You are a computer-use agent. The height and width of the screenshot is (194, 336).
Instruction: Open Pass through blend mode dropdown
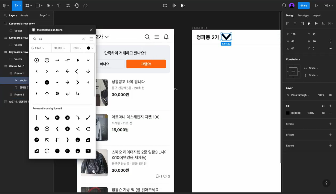300,95
